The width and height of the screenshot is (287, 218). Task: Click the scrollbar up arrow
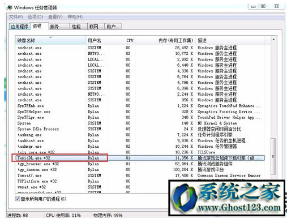pos(273,40)
